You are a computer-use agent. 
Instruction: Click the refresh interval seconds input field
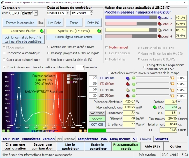(x=80, y=67)
